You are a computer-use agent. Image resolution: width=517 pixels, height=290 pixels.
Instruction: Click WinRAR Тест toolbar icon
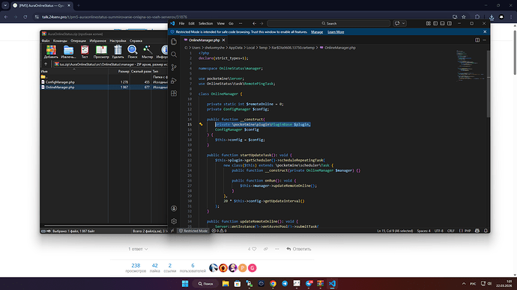pyautogui.click(x=85, y=52)
